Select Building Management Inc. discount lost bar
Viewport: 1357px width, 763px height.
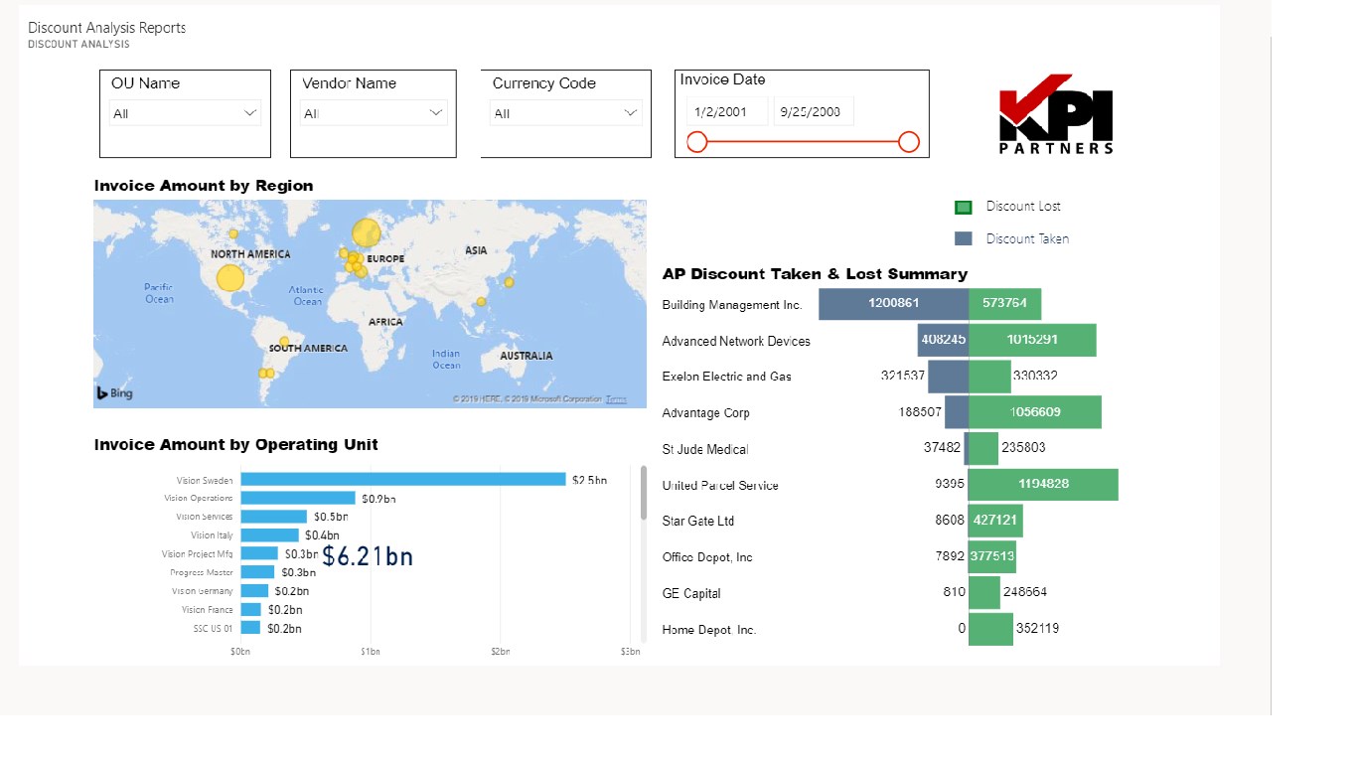pyautogui.click(x=1004, y=304)
